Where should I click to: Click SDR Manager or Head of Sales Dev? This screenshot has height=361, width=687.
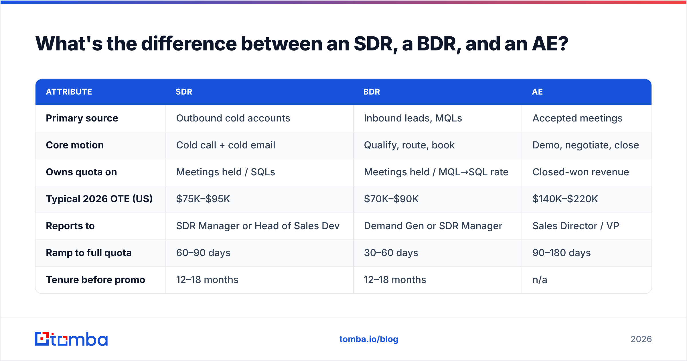click(x=258, y=226)
